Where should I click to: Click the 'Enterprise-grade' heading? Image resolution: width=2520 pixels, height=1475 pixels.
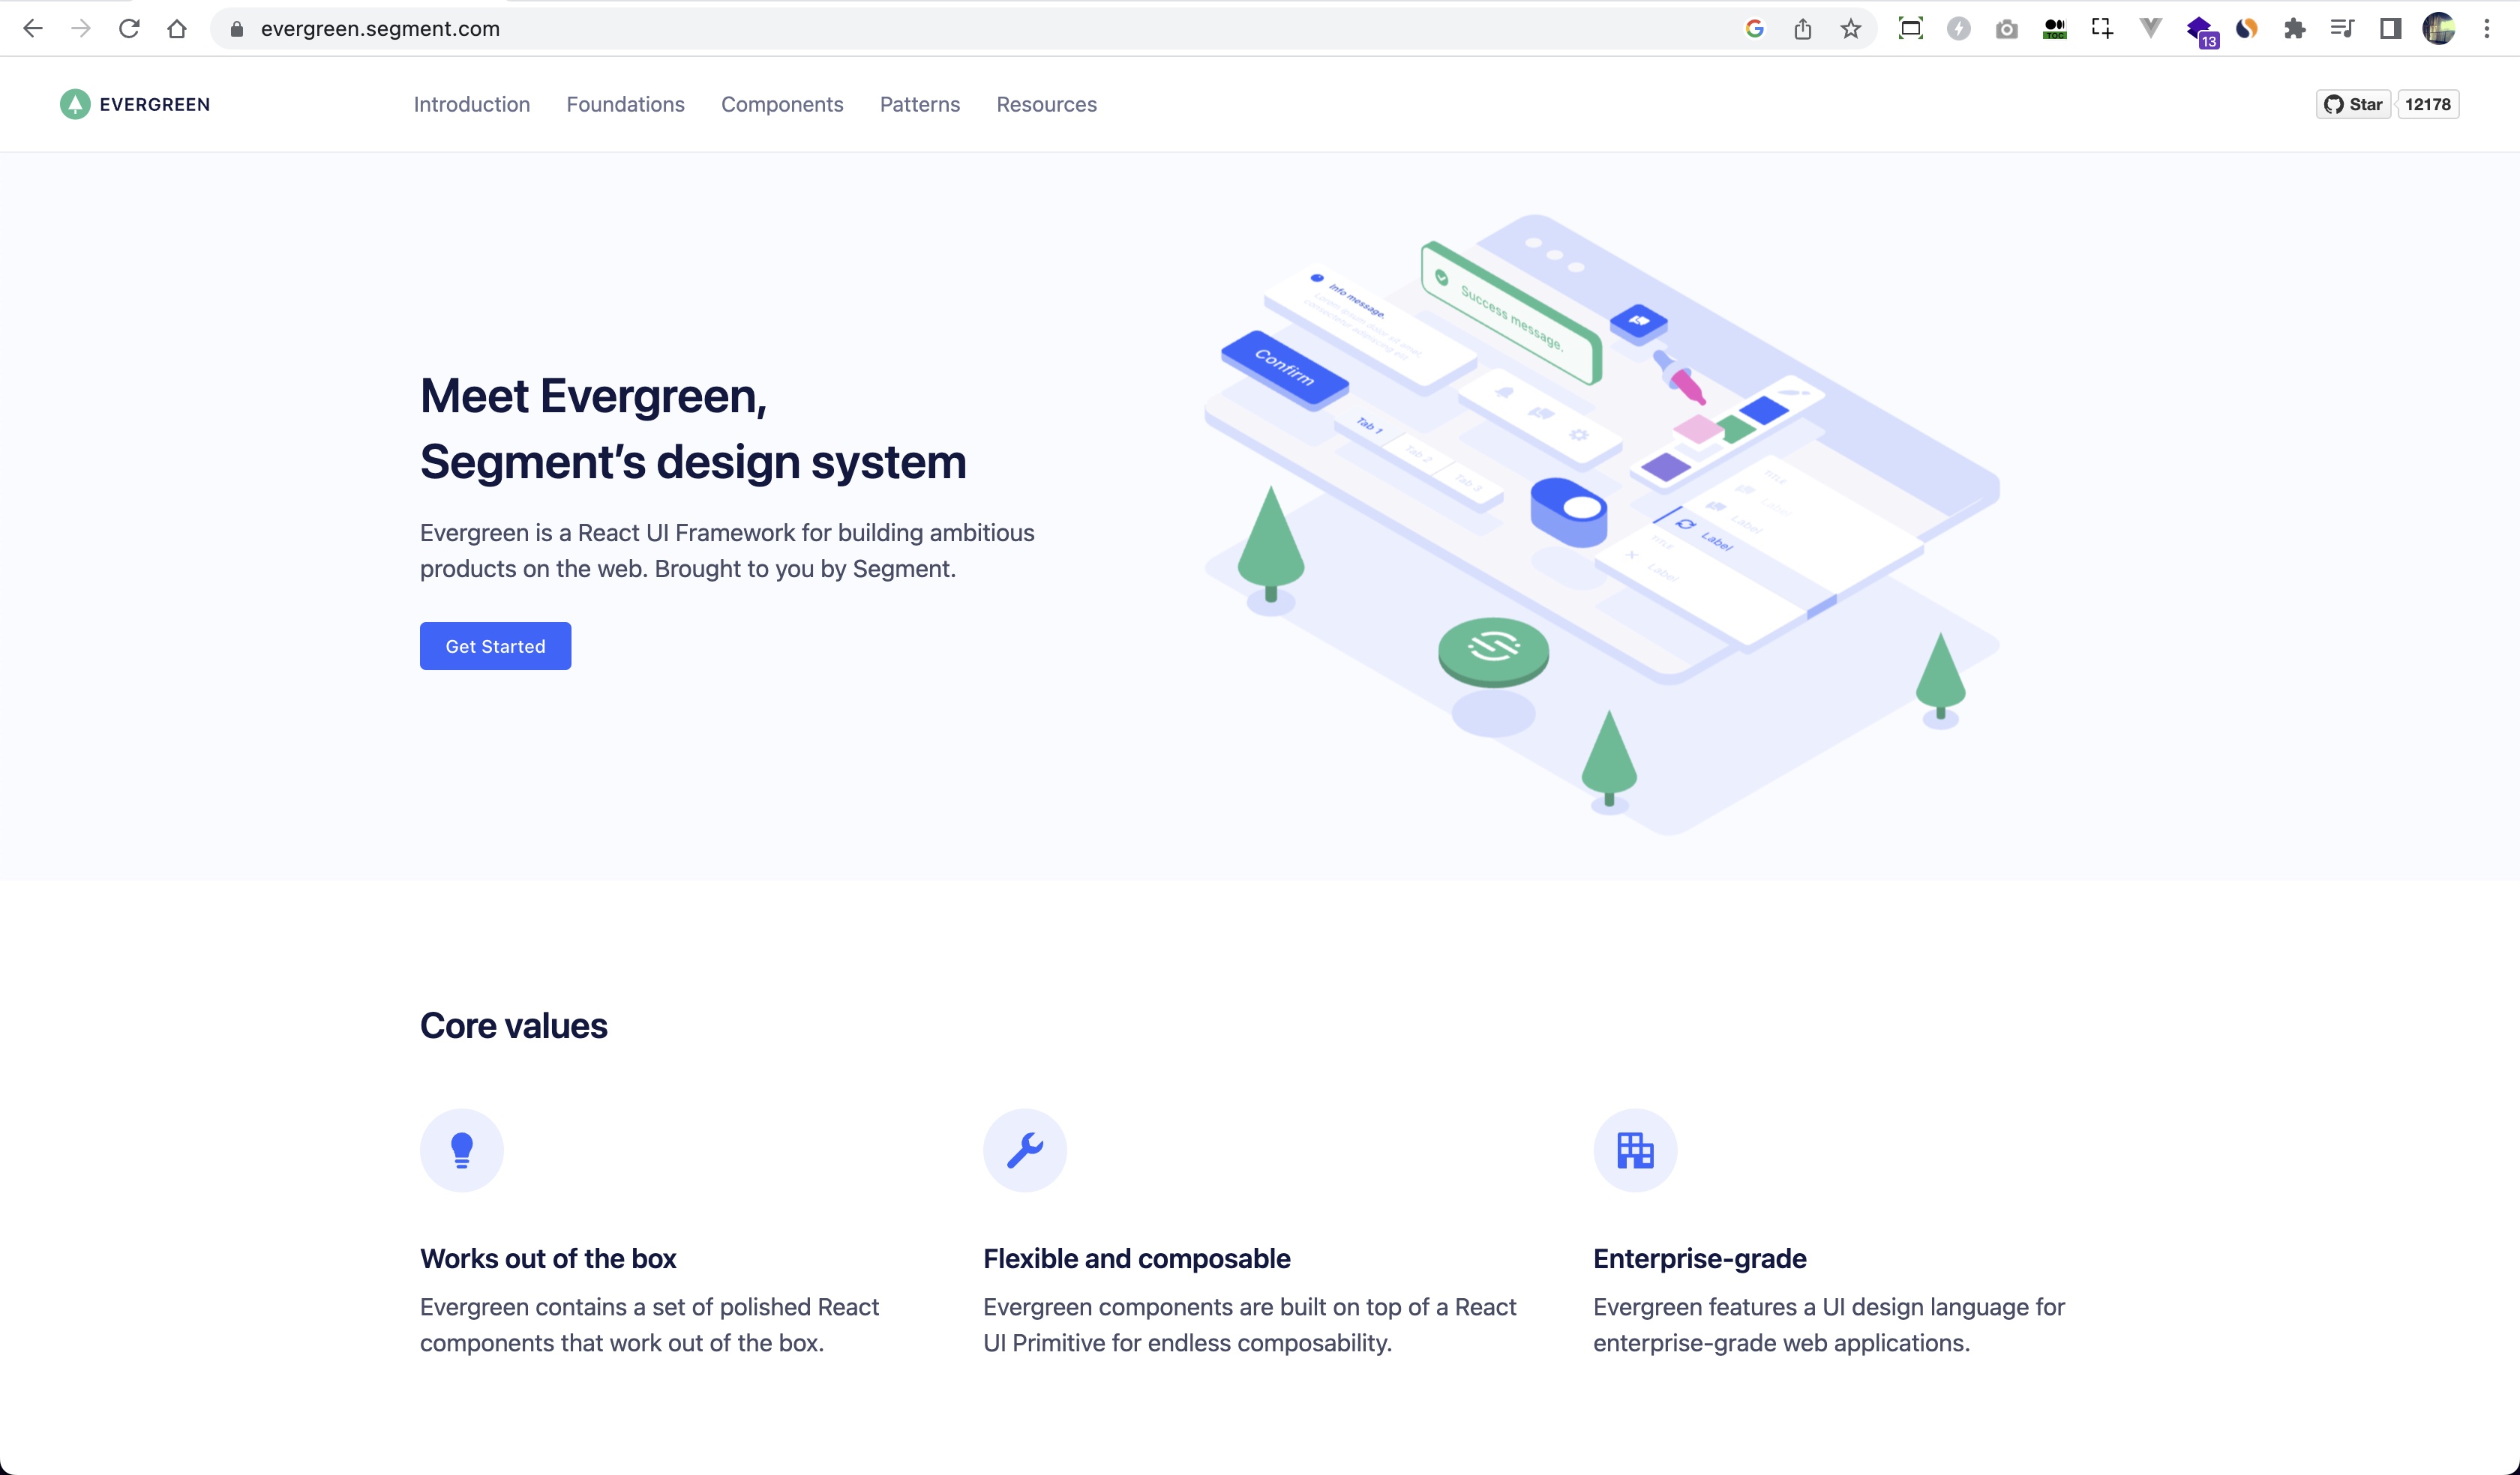click(1700, 1258)
